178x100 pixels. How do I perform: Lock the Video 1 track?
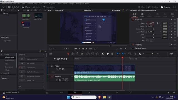pyautogui.click(x=57, y=69)
